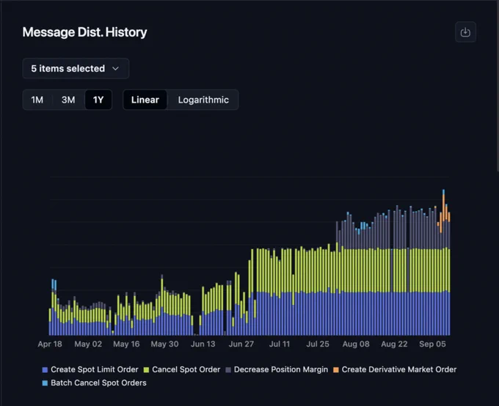Click the blue Create Spot Limit Order swatch
This screenshot has height=406, width=499.
(x=45, y=370)
